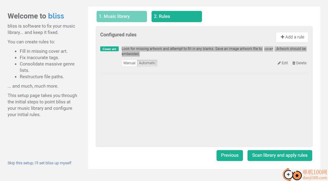
Task: Click the pencil icon next to Edit
Action: pos(279,63)
